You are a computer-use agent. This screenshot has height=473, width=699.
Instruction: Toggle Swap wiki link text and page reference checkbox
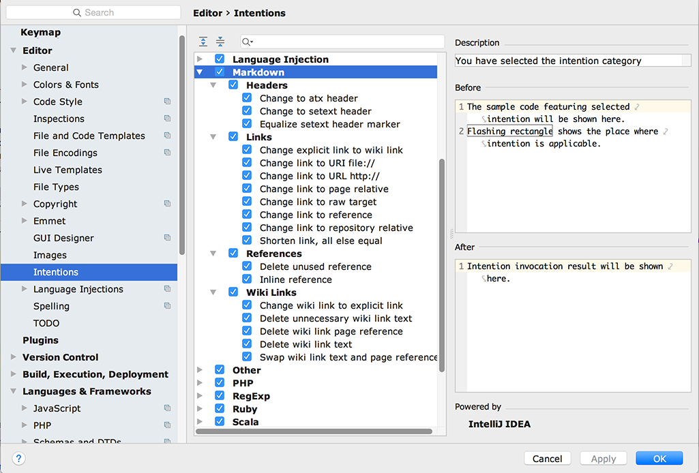(247, 356)
